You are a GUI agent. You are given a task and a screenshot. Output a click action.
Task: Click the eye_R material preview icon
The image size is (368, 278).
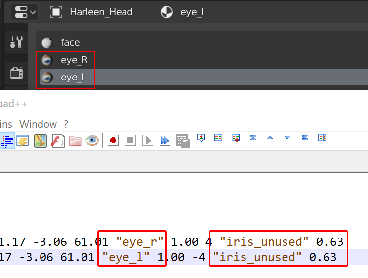47,60
